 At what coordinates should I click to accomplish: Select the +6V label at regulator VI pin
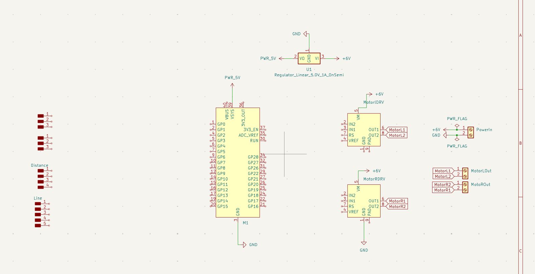346,59
